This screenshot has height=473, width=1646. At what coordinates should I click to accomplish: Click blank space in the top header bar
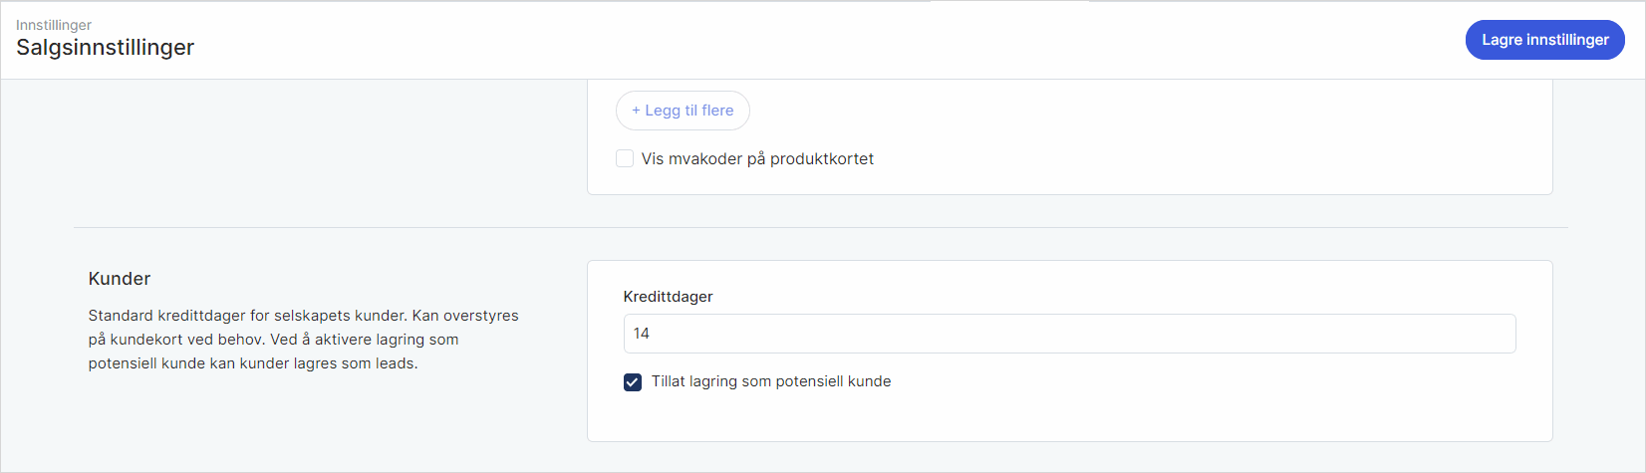[797, 40]
